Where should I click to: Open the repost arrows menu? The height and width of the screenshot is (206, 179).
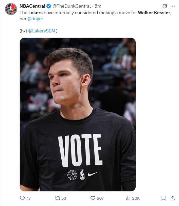coord(57,198)
